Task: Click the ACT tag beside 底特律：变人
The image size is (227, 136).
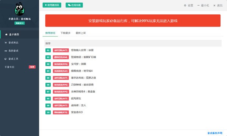Action: 61,105
